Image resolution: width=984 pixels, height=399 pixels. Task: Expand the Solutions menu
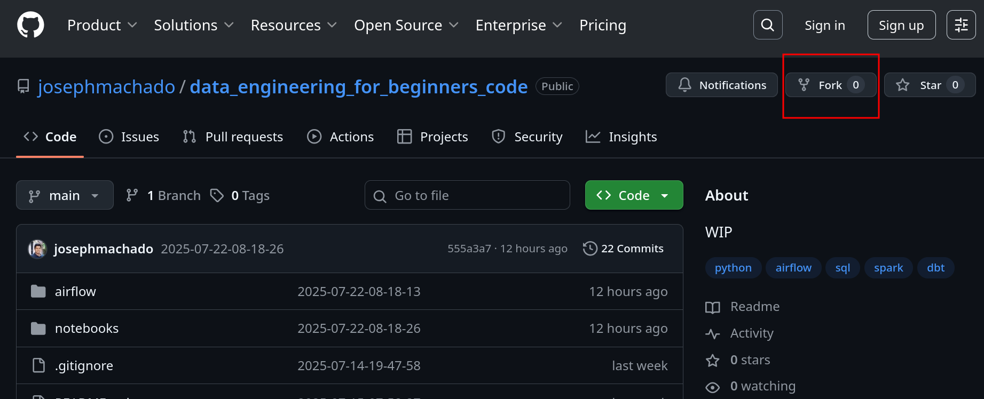click(194, 25)
